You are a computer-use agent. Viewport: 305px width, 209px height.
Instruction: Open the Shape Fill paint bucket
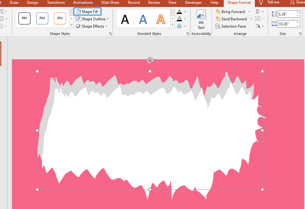point(78,12)
